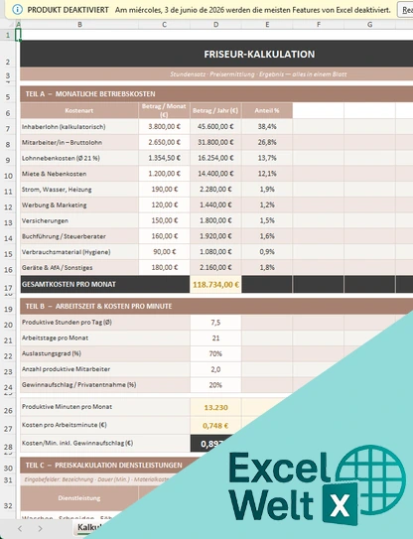Select the Produktive Stunden pro Tag label

(105, 323)
